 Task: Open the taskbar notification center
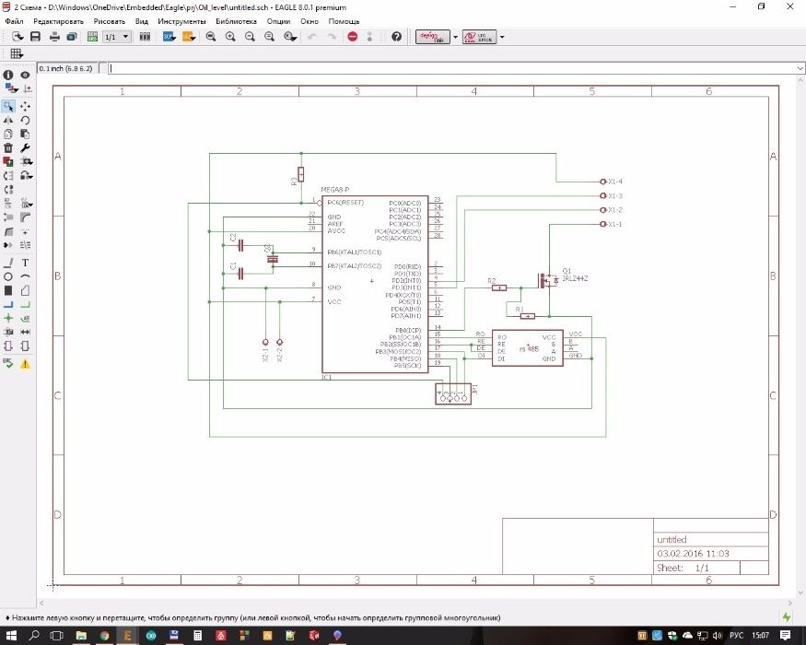tap(785, 635)
